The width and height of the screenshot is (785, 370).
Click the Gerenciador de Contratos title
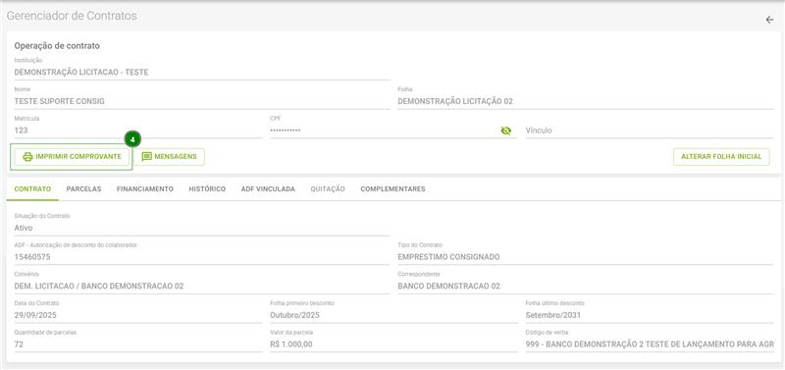(x=72, y=16)
